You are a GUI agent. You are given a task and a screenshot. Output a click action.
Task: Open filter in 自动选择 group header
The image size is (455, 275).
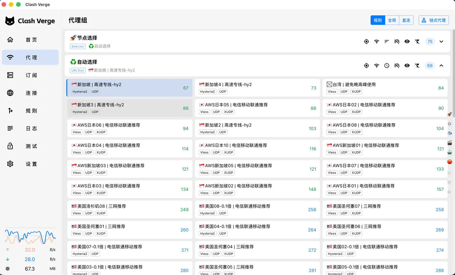[417, 66]
